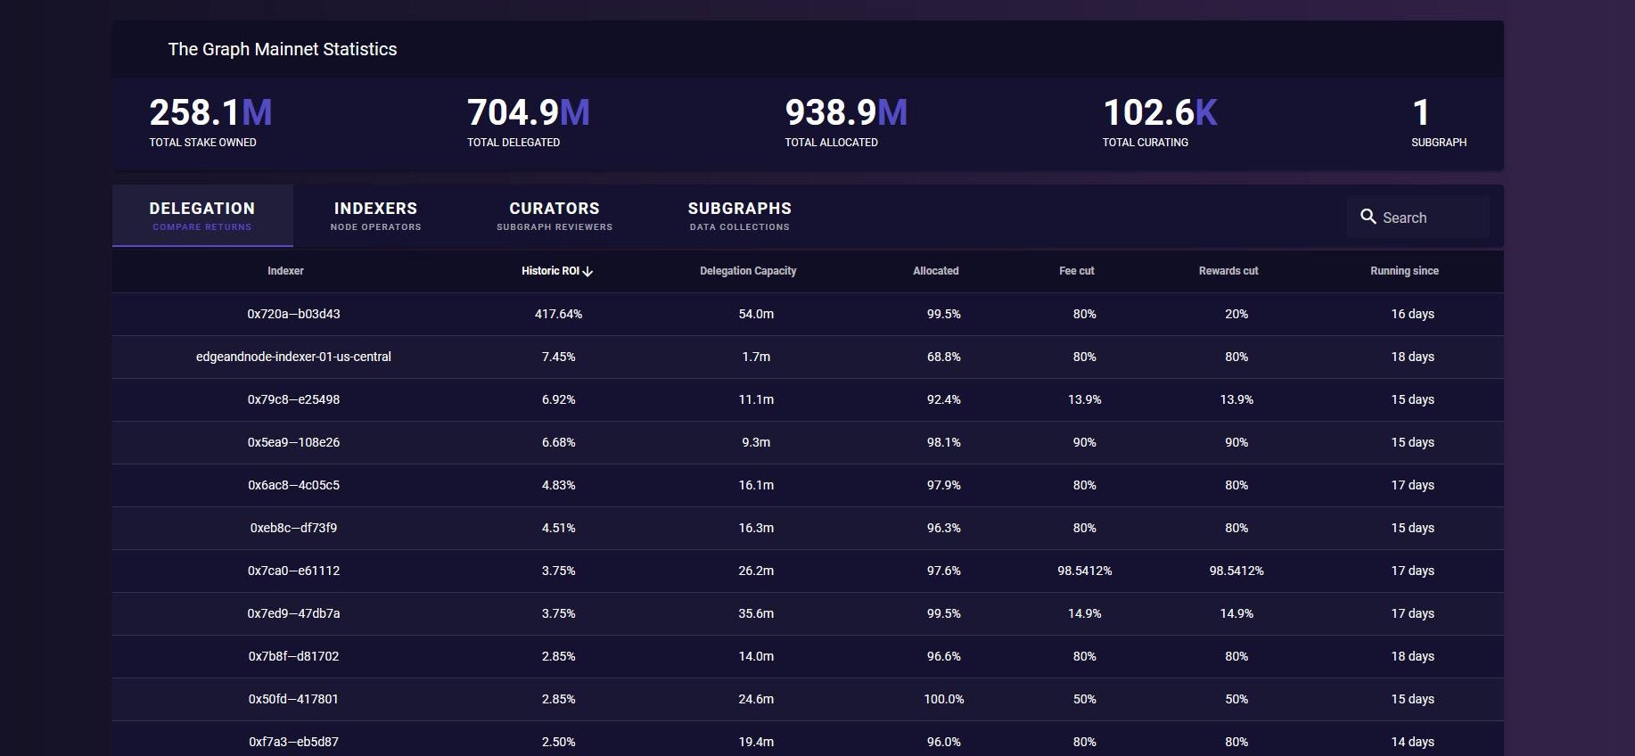The width and height of the screenshot is (1635, 756).
Task: Sort by Running since column header
Action: pyautogui.click(x=1404, y=271)
